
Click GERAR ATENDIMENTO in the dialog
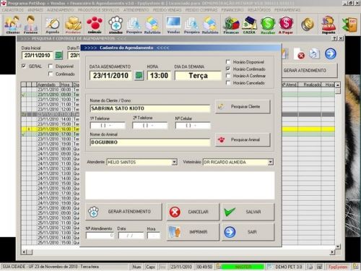(123, 212)
